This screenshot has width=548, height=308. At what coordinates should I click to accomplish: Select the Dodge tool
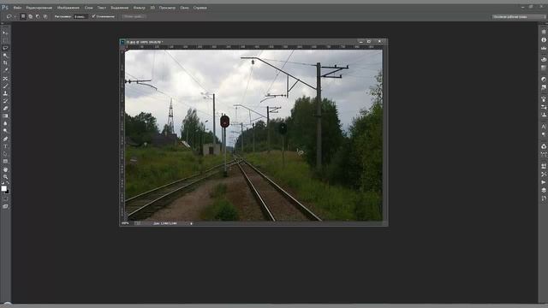tap(5, 131)
